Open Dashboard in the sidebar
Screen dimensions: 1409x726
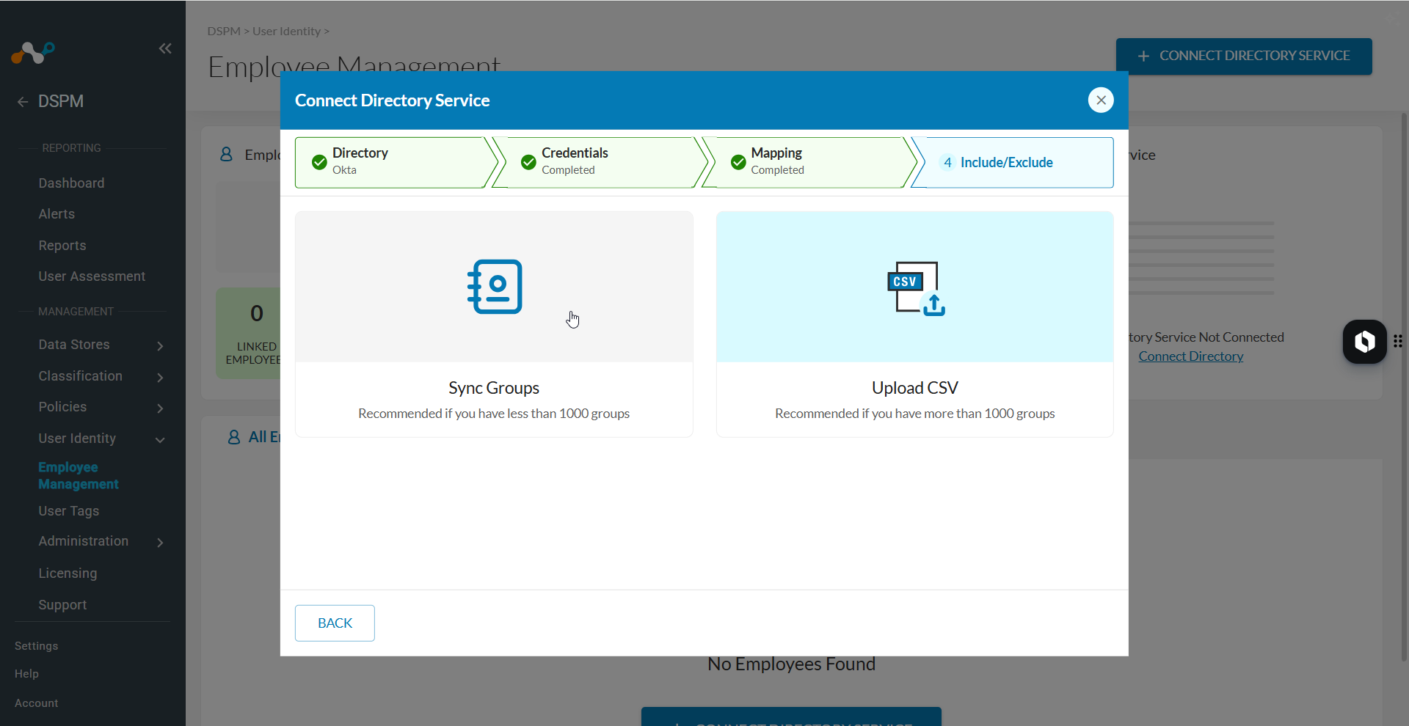(71, 183)
